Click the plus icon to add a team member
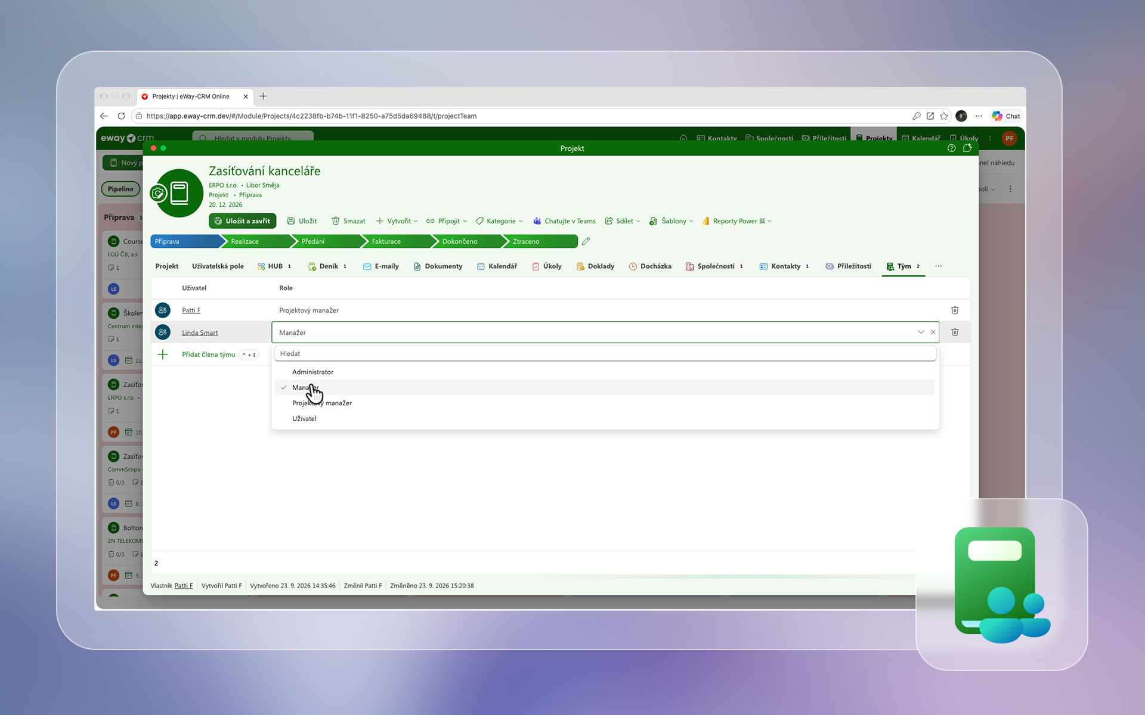1145x715 pixels. pos(162,355)
